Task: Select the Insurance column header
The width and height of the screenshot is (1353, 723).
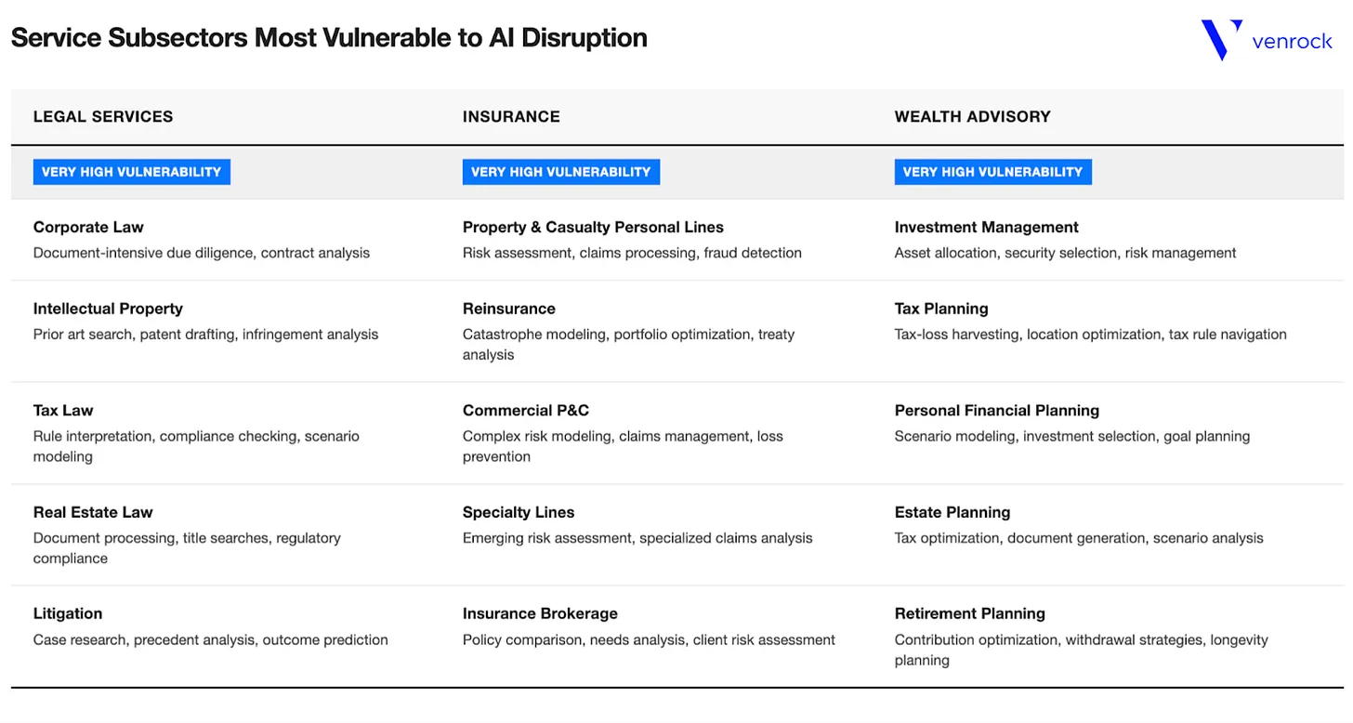Action: tap(511, 117)
